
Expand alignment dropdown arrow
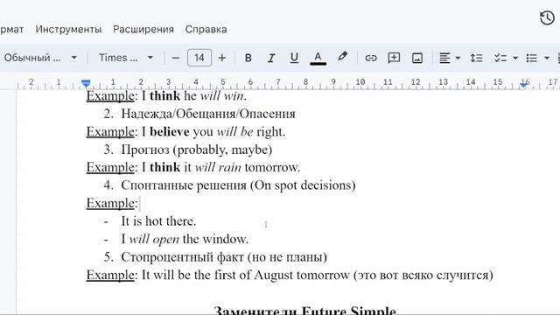[x=458, y=58]
